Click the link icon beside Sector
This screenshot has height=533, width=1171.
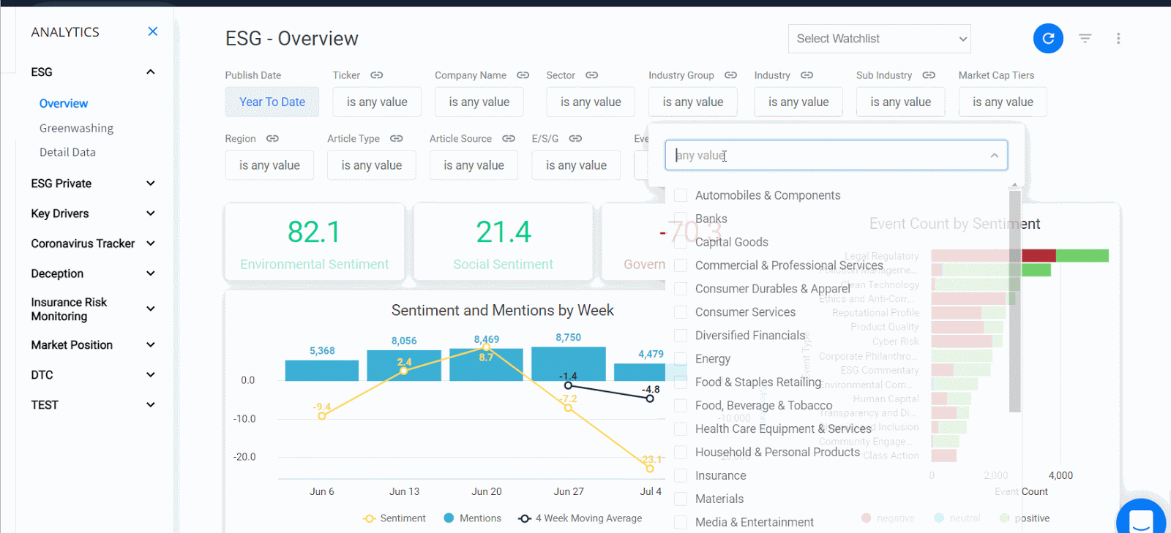click(x=591, y=75)
